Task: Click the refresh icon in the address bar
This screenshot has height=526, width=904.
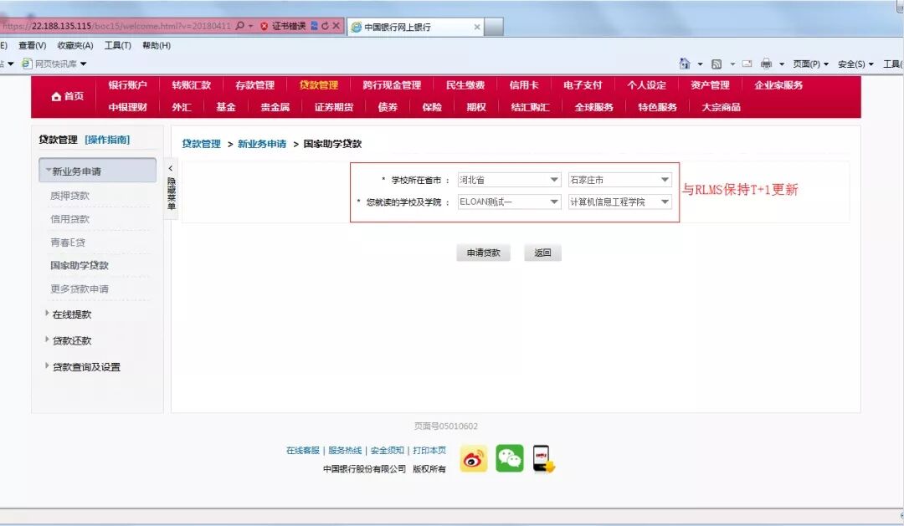Action: [x=326, y=25]
